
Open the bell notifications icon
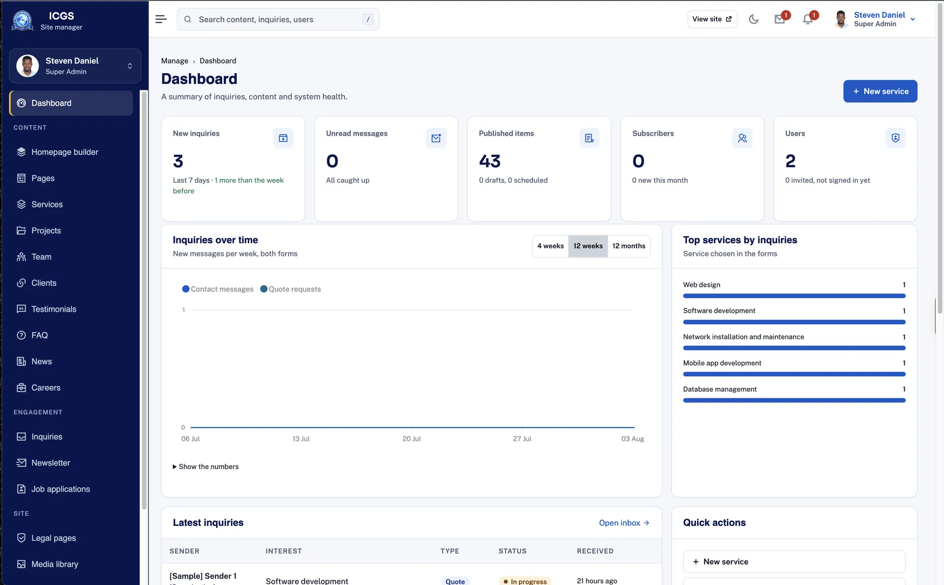pyautogui.click(x=807, y=19)
